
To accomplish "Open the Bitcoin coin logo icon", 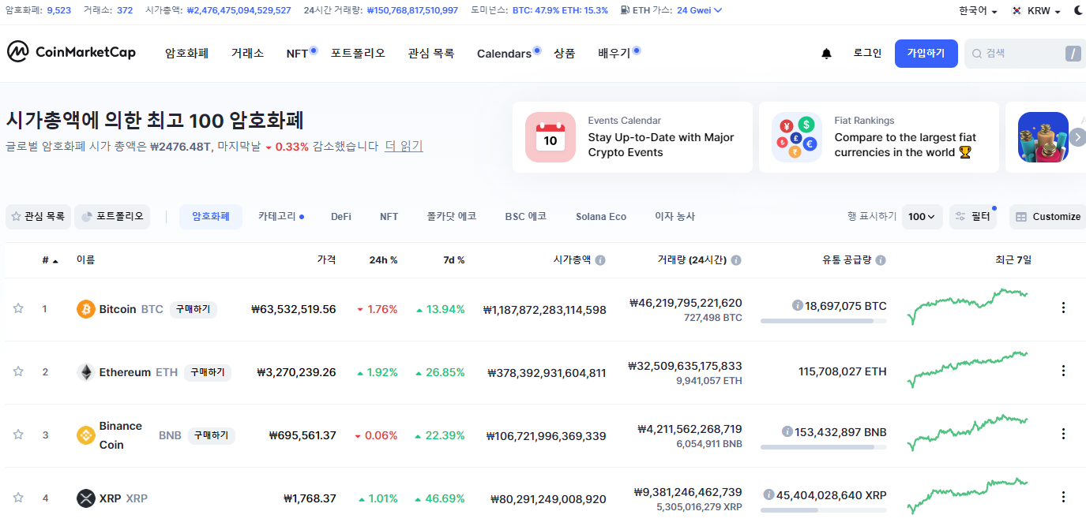I will (x=86, y=309).
